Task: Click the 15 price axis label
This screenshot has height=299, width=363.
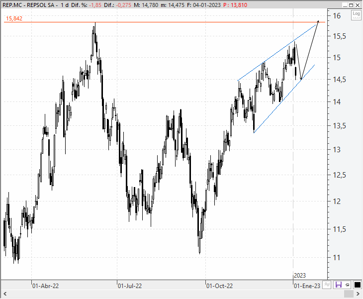Action: (337, 58)
